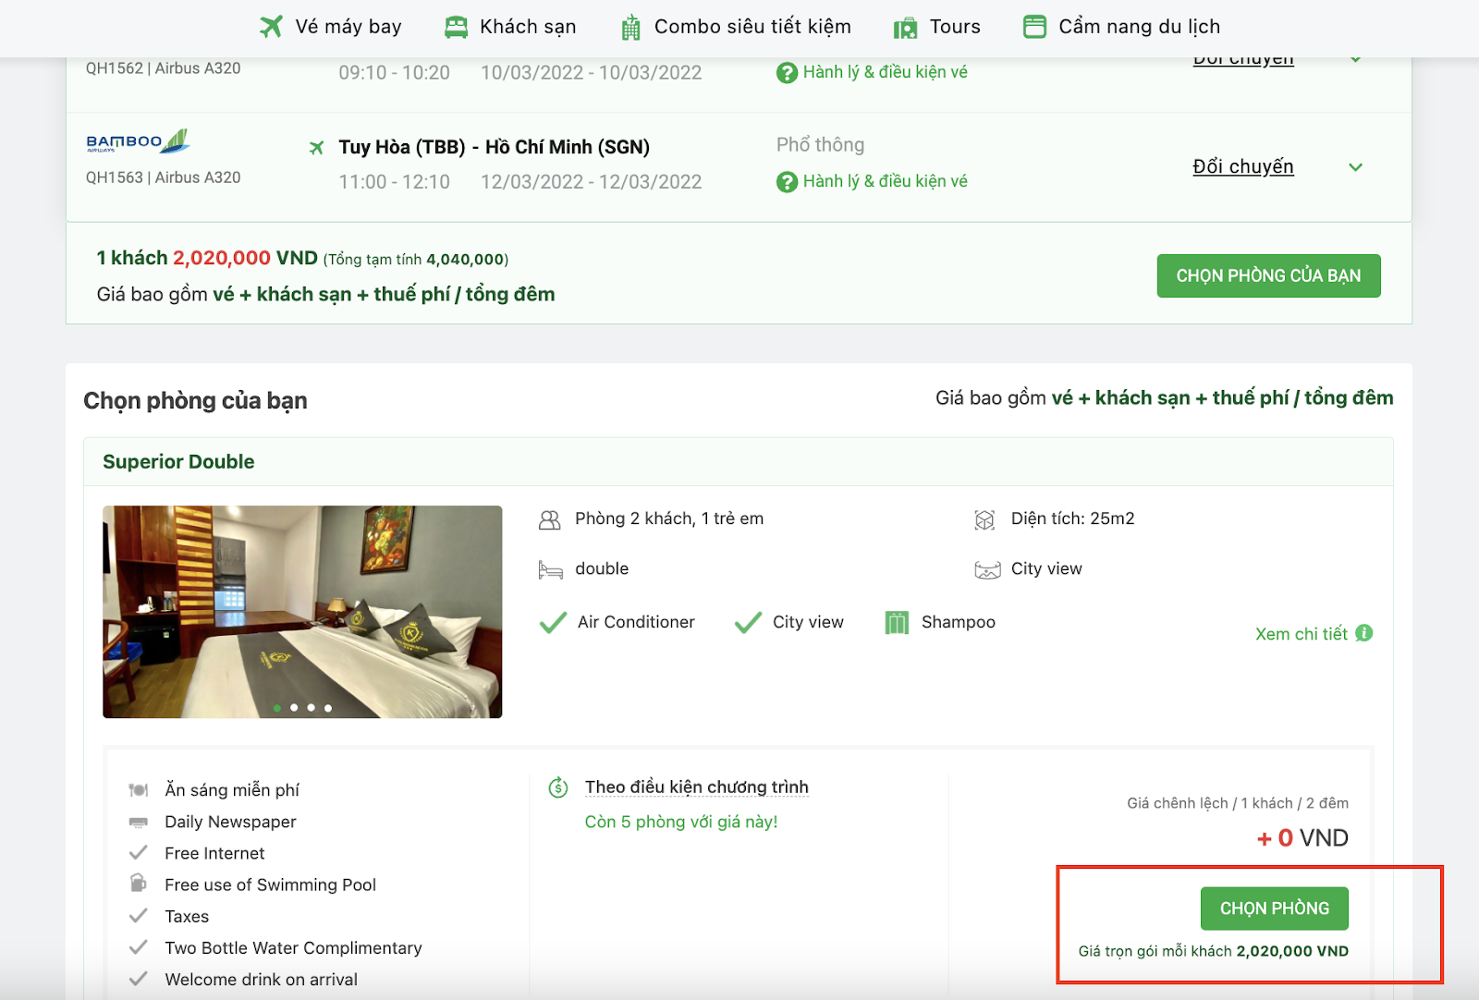Click the checkmark beside Taxes

coord(139,916)
